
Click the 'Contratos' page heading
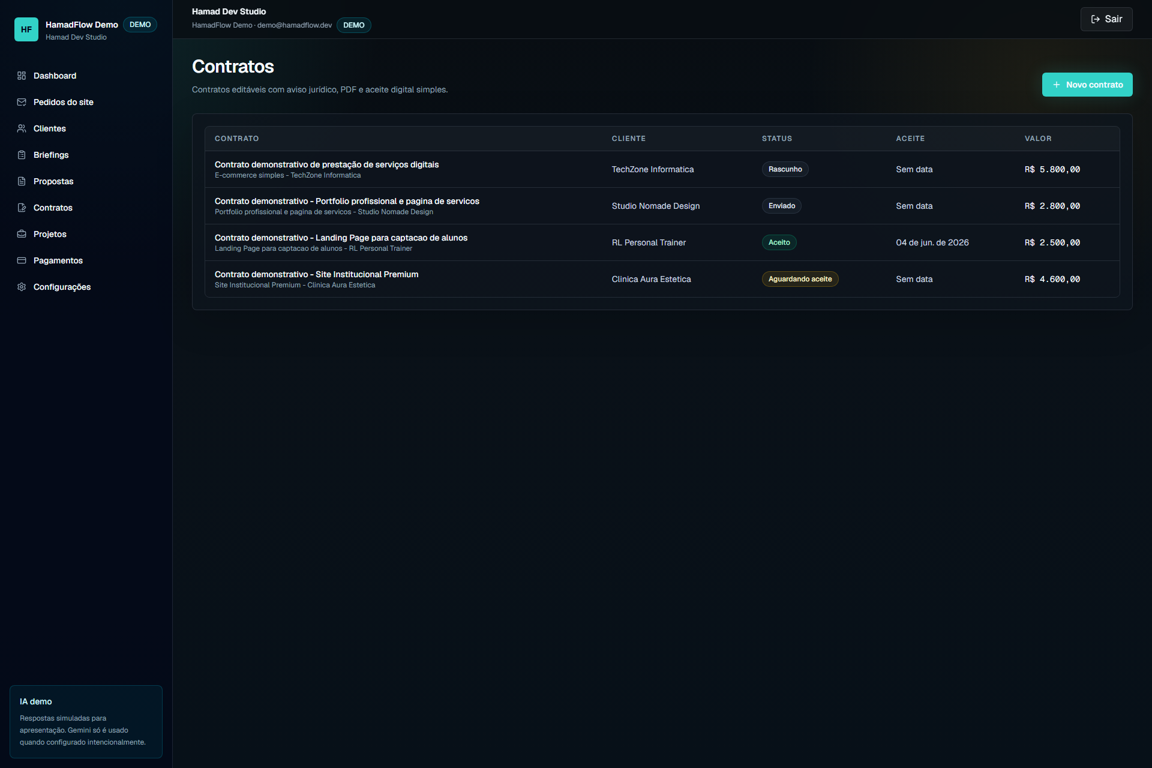(233, 67)
